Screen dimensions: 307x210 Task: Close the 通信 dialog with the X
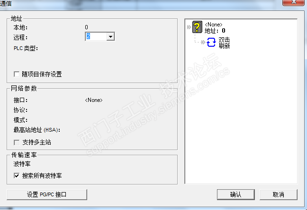click(x=293, y=2)
